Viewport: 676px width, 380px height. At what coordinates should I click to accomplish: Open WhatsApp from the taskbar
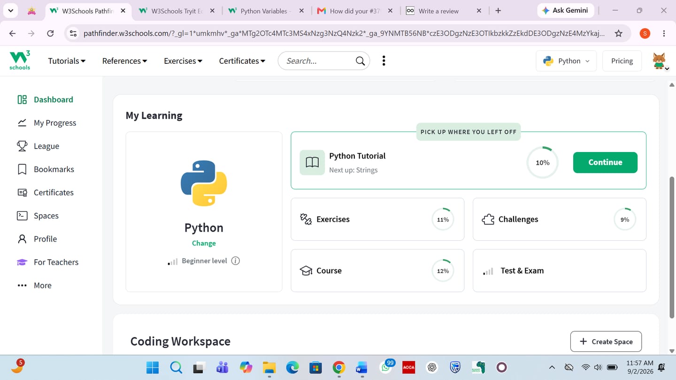pos(386,367)
